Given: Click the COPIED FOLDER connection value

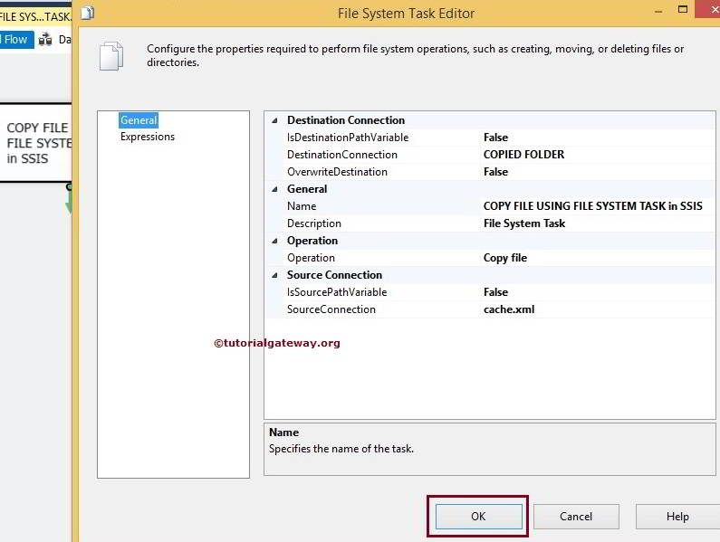Looking at the screenshot, I should (523, 155).
